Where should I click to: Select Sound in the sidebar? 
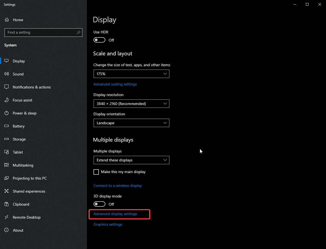pos(43,74)
